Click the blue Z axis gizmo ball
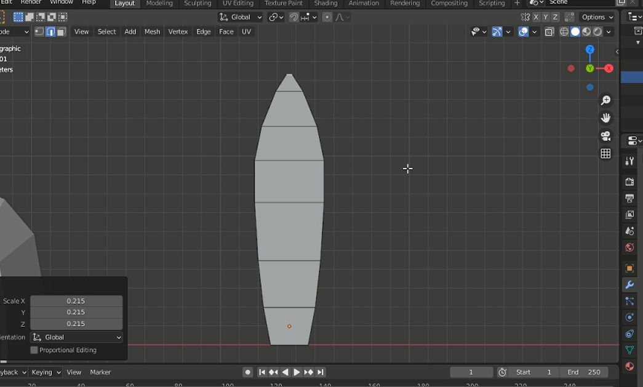643x387 pixels. pyautogui.click(x=589, y=50)
